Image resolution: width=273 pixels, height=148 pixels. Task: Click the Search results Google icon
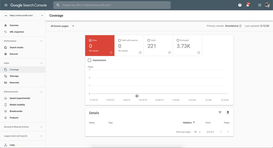(x=5, y=47)
